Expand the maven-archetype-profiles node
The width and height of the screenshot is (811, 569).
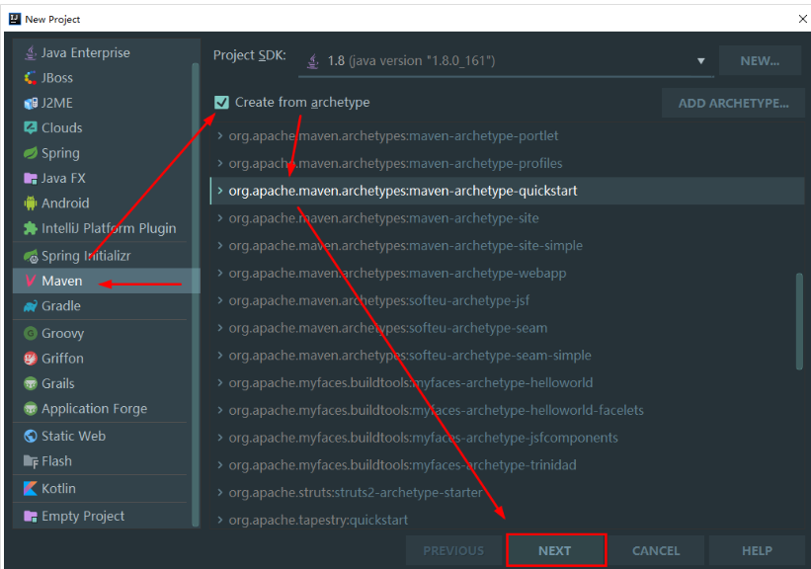tap(220, 163)
